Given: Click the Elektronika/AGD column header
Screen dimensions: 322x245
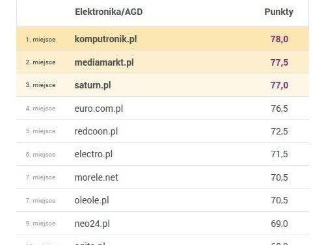Looking at the screenshot, I should (109, 12).
